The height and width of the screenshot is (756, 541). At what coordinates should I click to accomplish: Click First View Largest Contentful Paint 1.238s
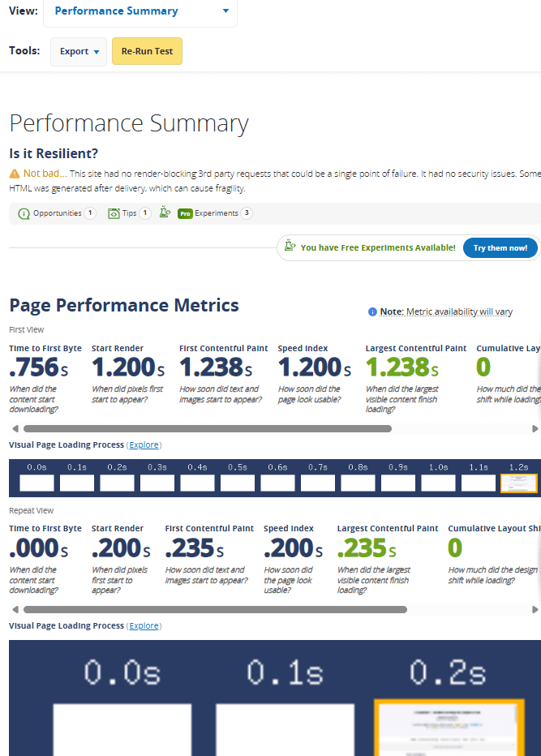(x=402, y=367)
